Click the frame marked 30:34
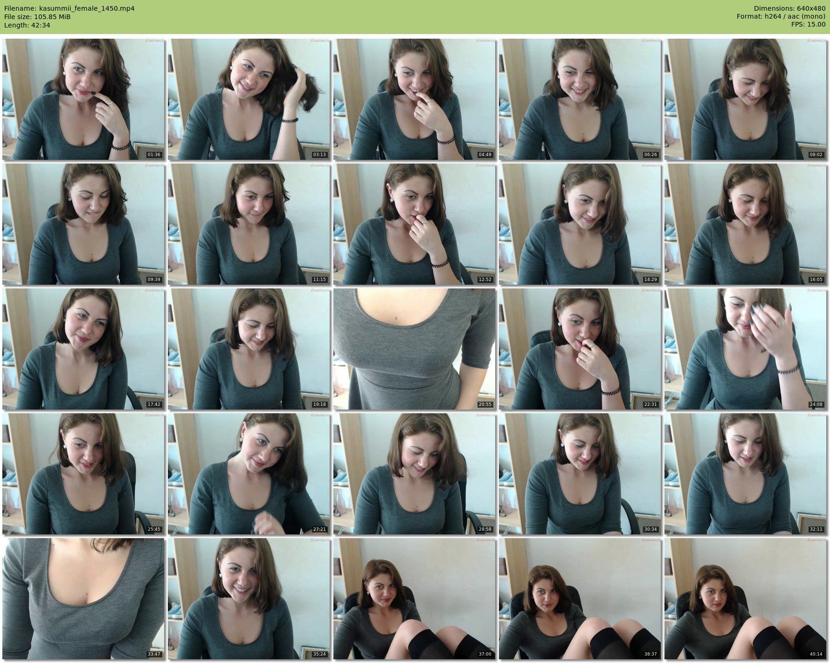This screenshot has height=663, width=830. pyautogui.click(x=580, y=474)
